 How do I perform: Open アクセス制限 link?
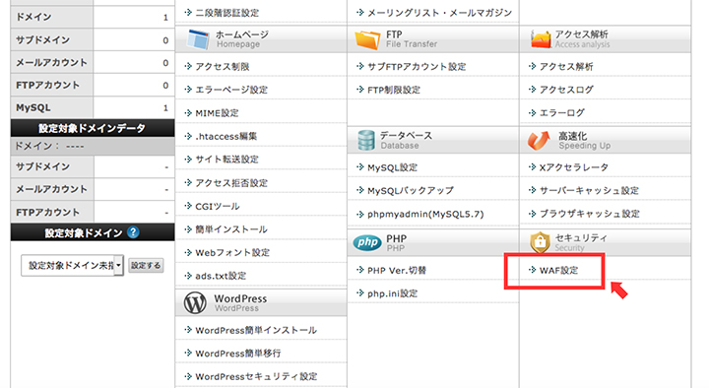222,67
